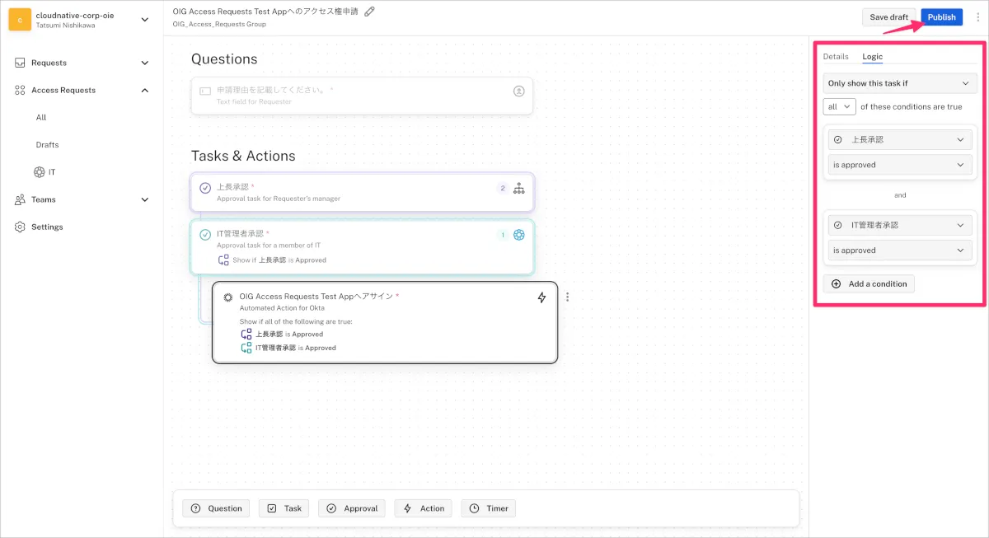Click the IT team icon on the IT管理者承認 task

pos(518,235)
